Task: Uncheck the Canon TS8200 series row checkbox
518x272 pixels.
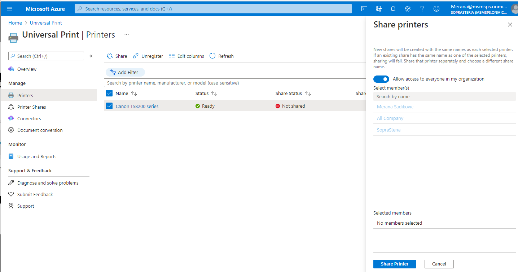Action: (x=110, y=106)
